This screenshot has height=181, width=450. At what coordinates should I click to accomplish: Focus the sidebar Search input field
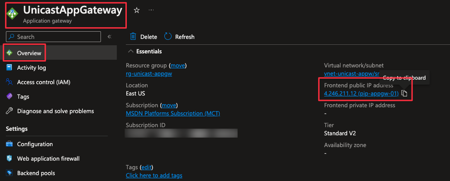(58, 37)
